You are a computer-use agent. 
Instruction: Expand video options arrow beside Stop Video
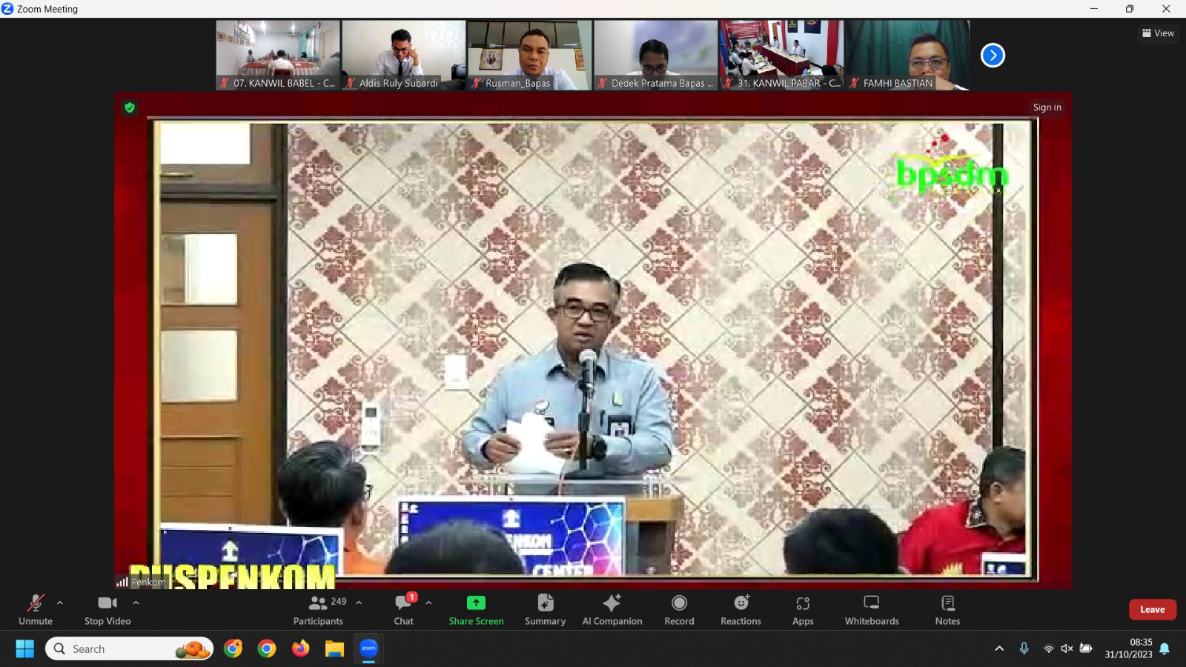136,603
